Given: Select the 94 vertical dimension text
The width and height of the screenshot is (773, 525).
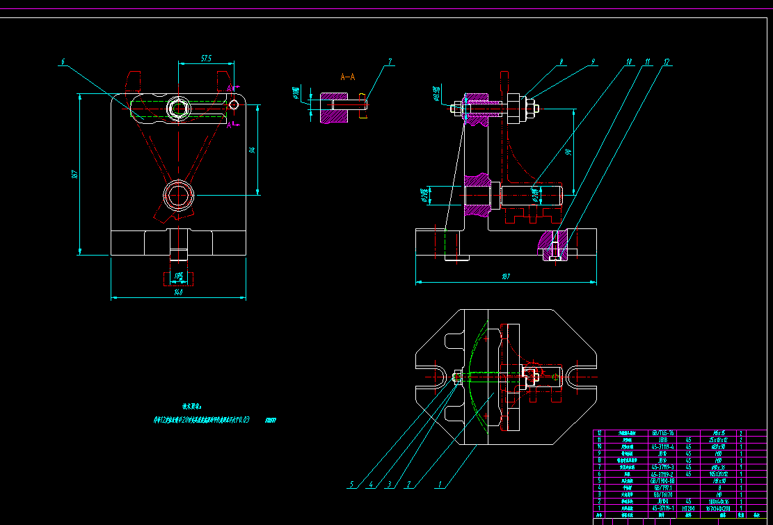Looking at the screenshot, I should tap(253, 150).
